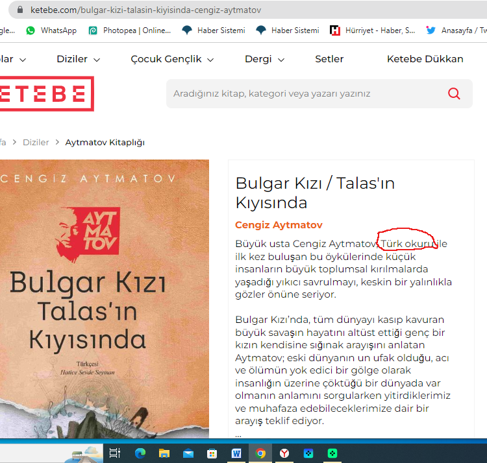Open the Photopea Online bookmark
The image size is (487, 463).
(129, 30)
